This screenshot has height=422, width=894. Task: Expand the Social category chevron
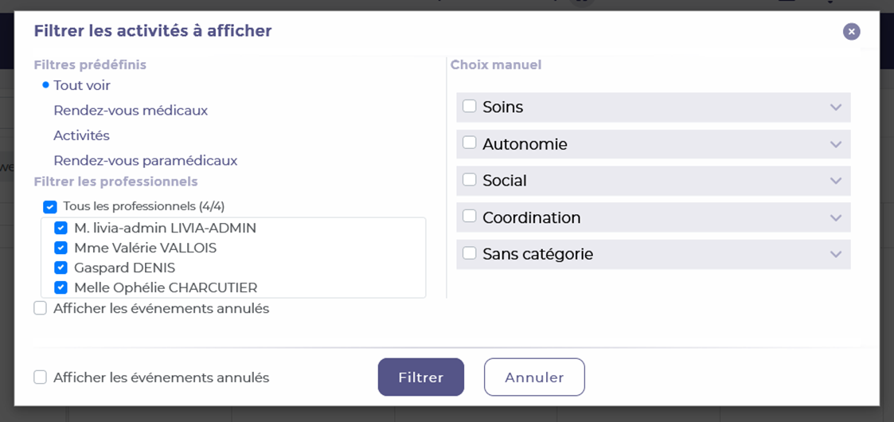[835, 182]
